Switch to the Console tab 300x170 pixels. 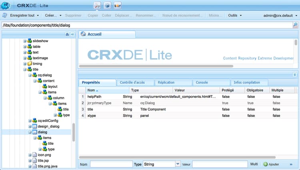point(211,83)
